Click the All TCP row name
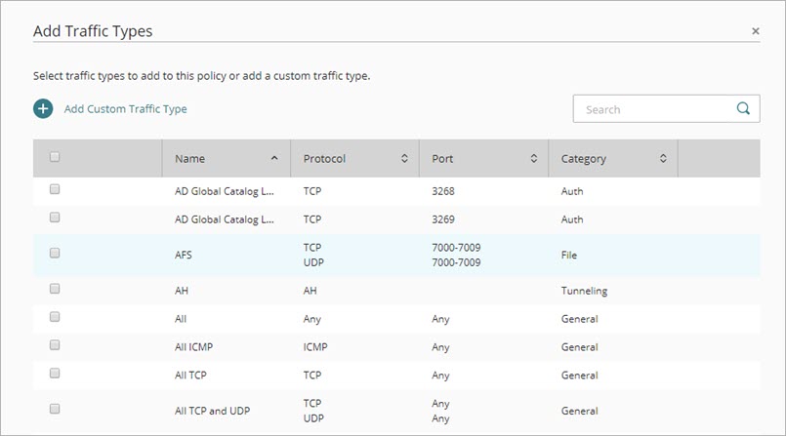Image resolution: width=786 pixels, height=436 pixels. (190, 376)
